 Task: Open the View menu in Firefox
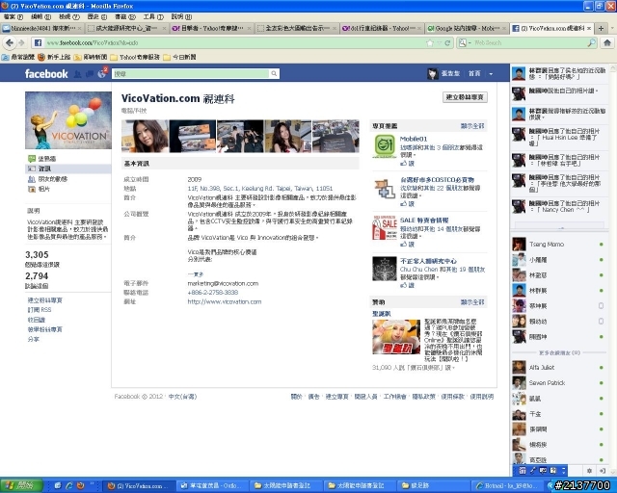click(x=69, y=17)
